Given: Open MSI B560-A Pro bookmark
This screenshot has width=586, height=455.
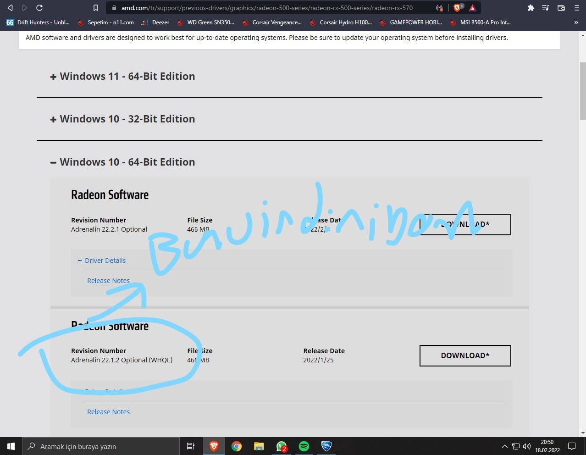Looking at the screenshot, I should point(481,22).
